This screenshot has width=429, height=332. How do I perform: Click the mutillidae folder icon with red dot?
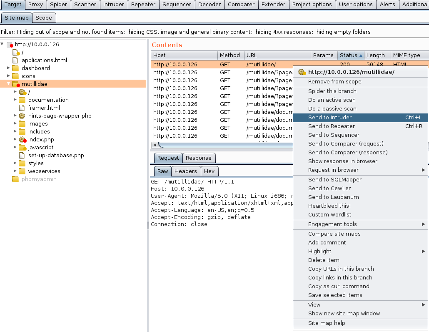(x=16, y=84)
